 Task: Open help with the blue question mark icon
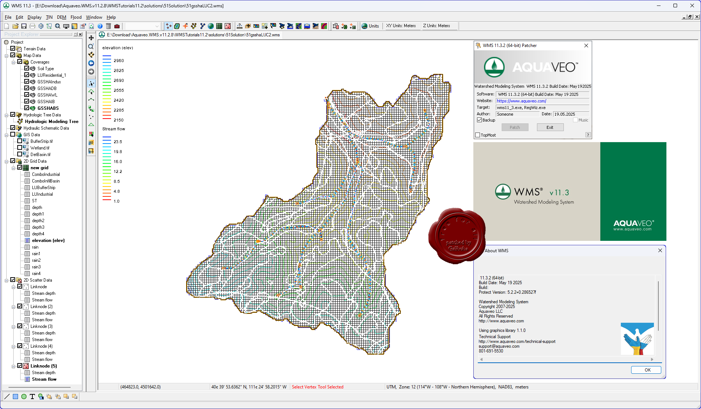(x=100, y=26)
